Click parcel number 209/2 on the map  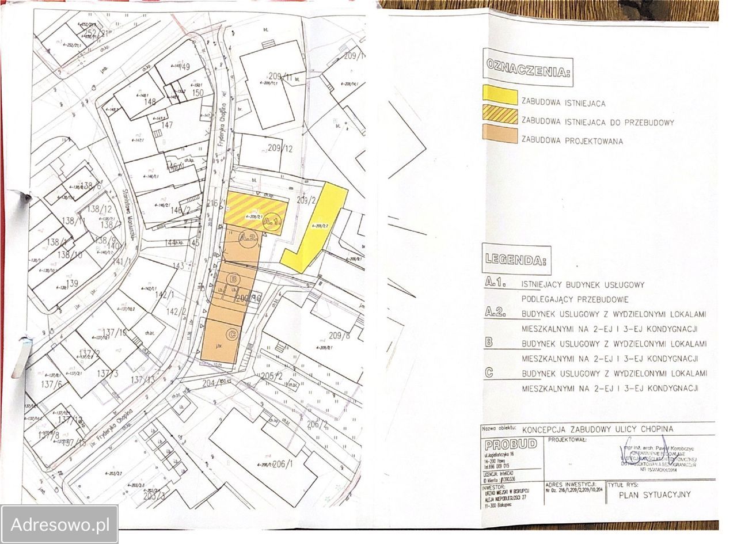[x=305, y=200]
